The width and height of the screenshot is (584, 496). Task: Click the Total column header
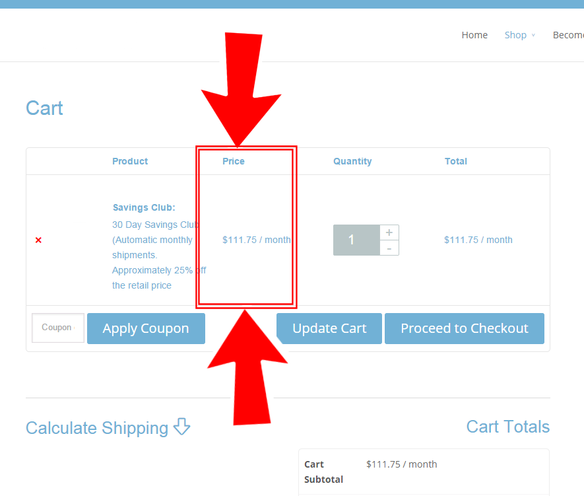(455, 161)
